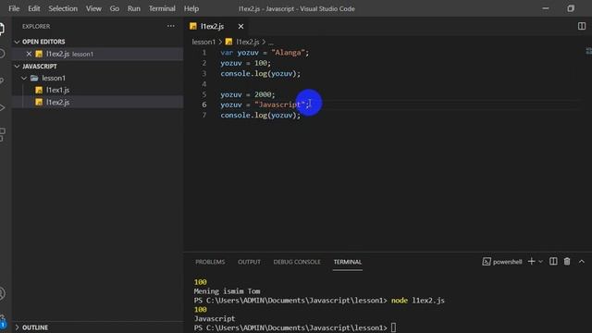Maximize the panel with the chevron up
592x333 pixels.
tap(582, 261)
